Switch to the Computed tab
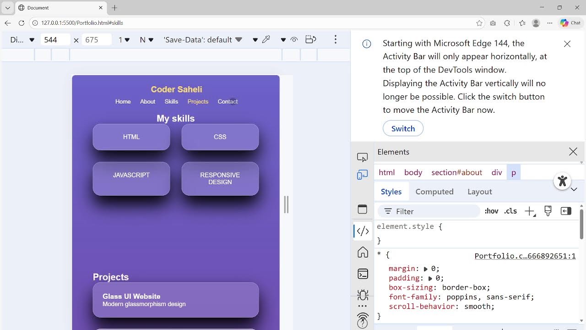 tap(434, 192)
